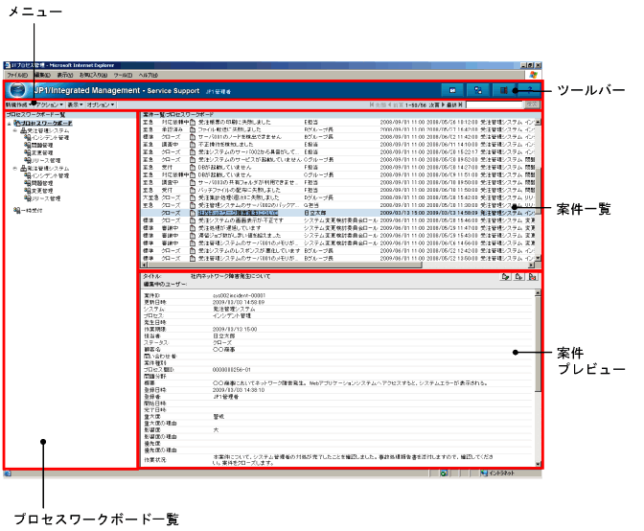The height and width of the screenshot is (531, 644).
Task: Click the preview pane's scroll-down arrow
Action: coord(538,464)
